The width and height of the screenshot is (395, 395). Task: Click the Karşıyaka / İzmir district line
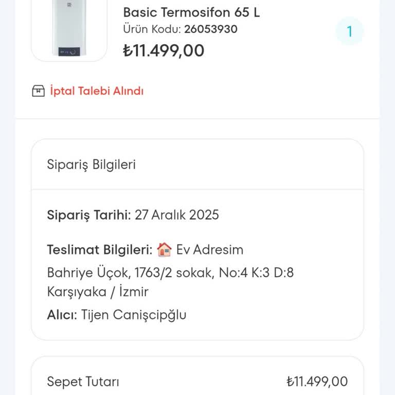(x=98, y=292)
